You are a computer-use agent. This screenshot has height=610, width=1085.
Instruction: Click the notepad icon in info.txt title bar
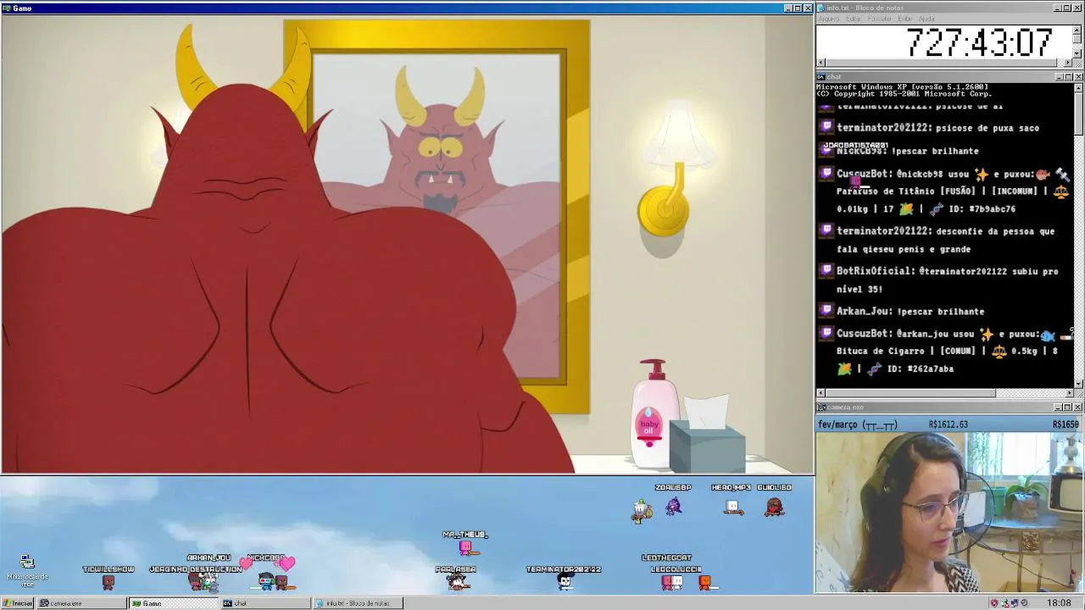click(x=821, y=8)
